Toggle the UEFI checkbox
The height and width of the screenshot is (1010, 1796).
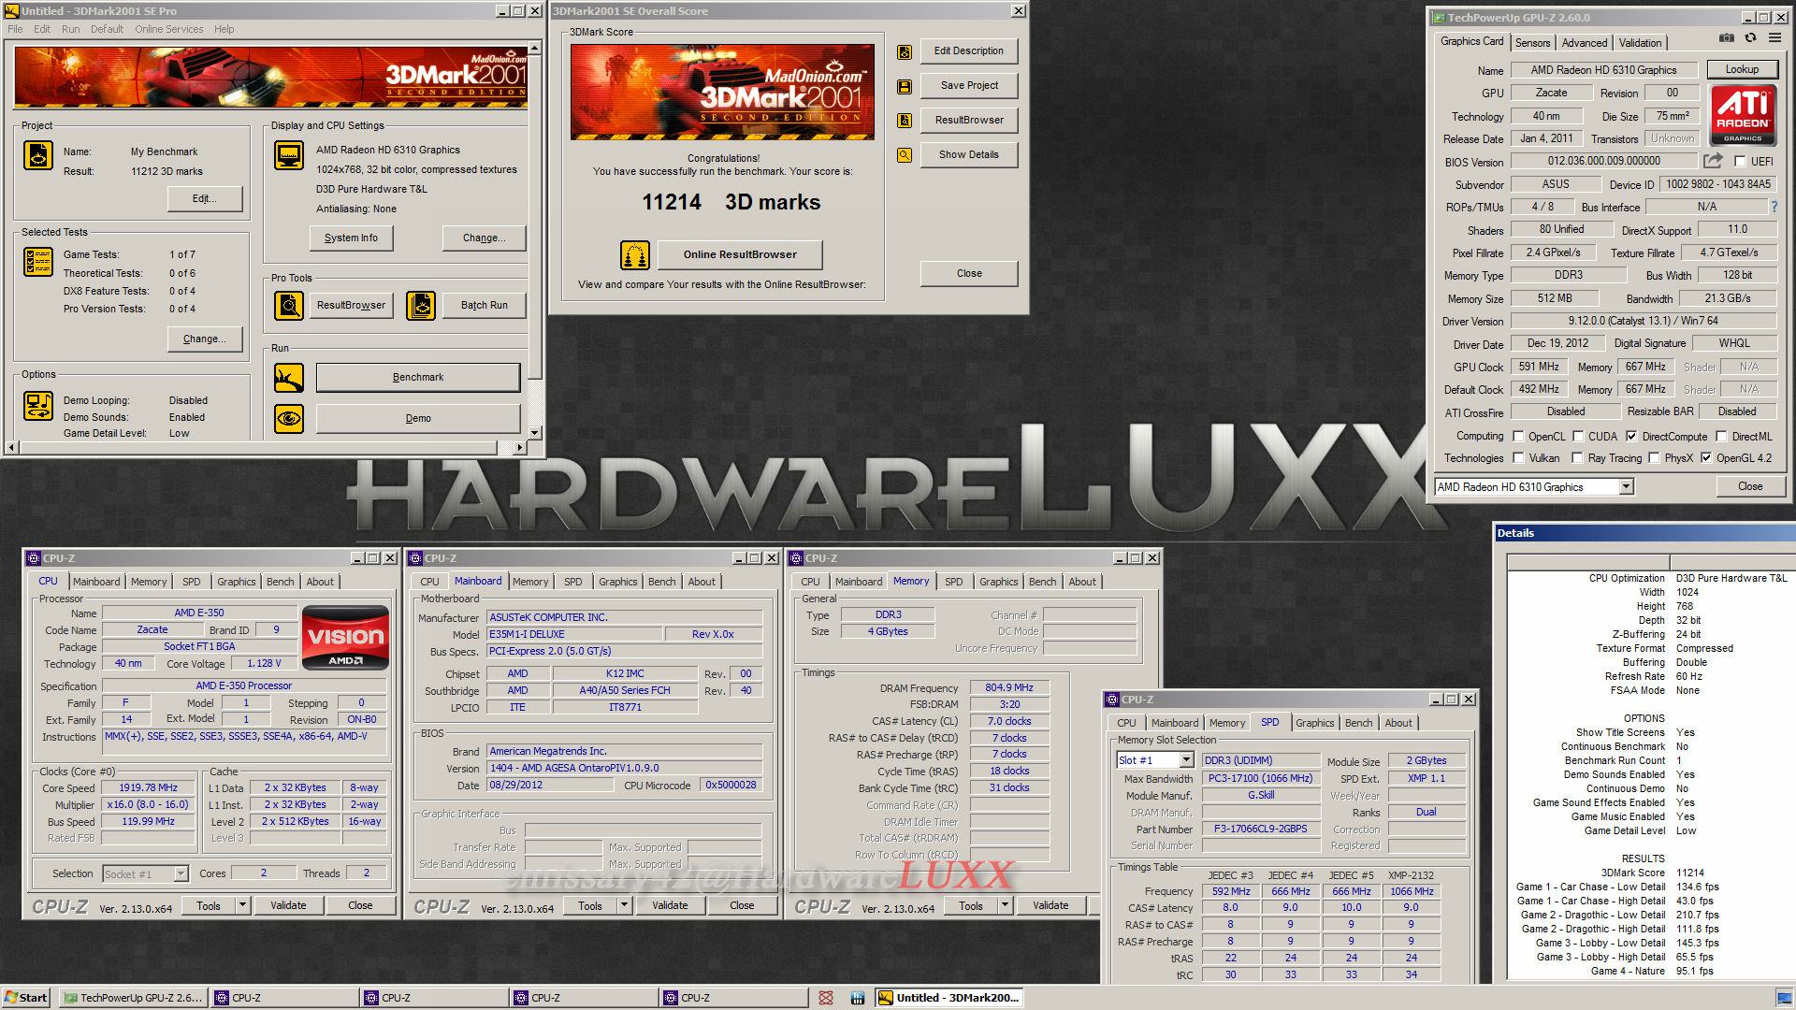(1740, 162)
